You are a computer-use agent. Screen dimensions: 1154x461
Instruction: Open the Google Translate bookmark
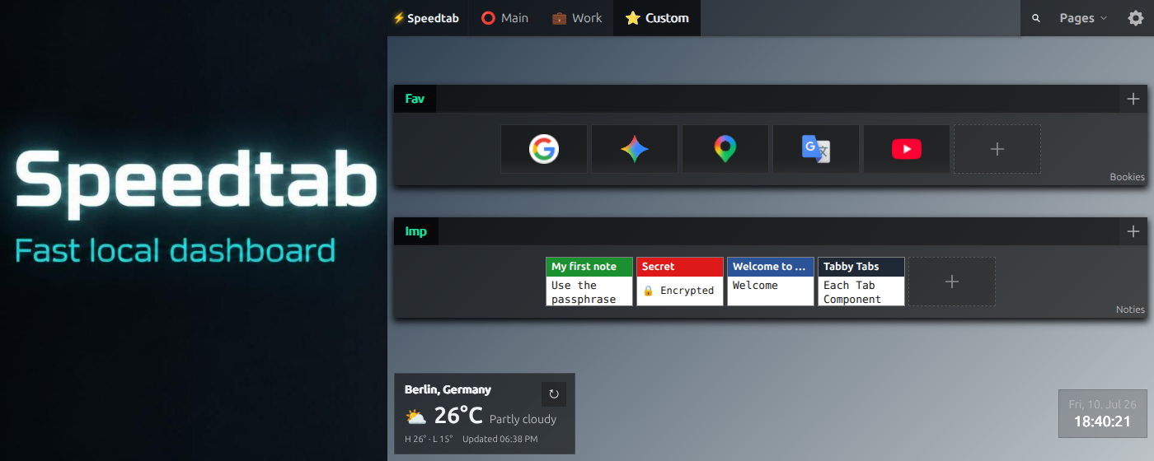click(816, 149)
